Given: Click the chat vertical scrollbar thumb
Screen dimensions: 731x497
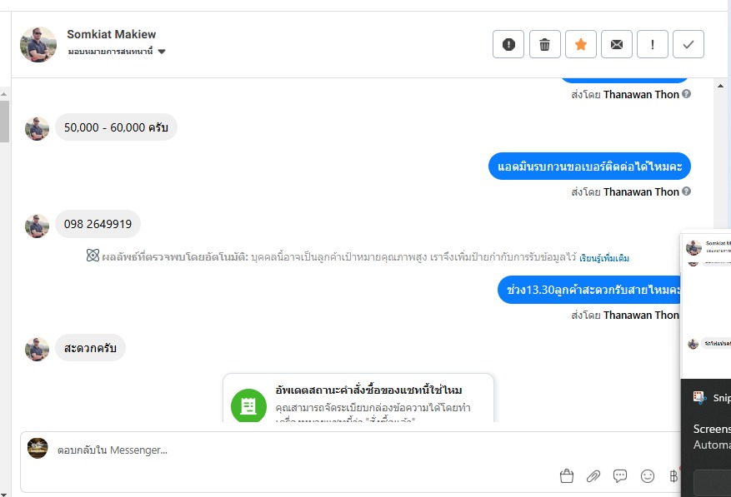Looking at the screenshot, I should [x=4, y=121].
